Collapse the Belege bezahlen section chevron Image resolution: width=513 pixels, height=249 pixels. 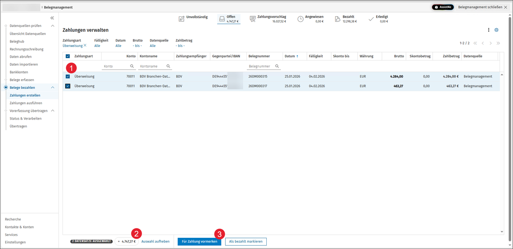(x=52, y=87)
